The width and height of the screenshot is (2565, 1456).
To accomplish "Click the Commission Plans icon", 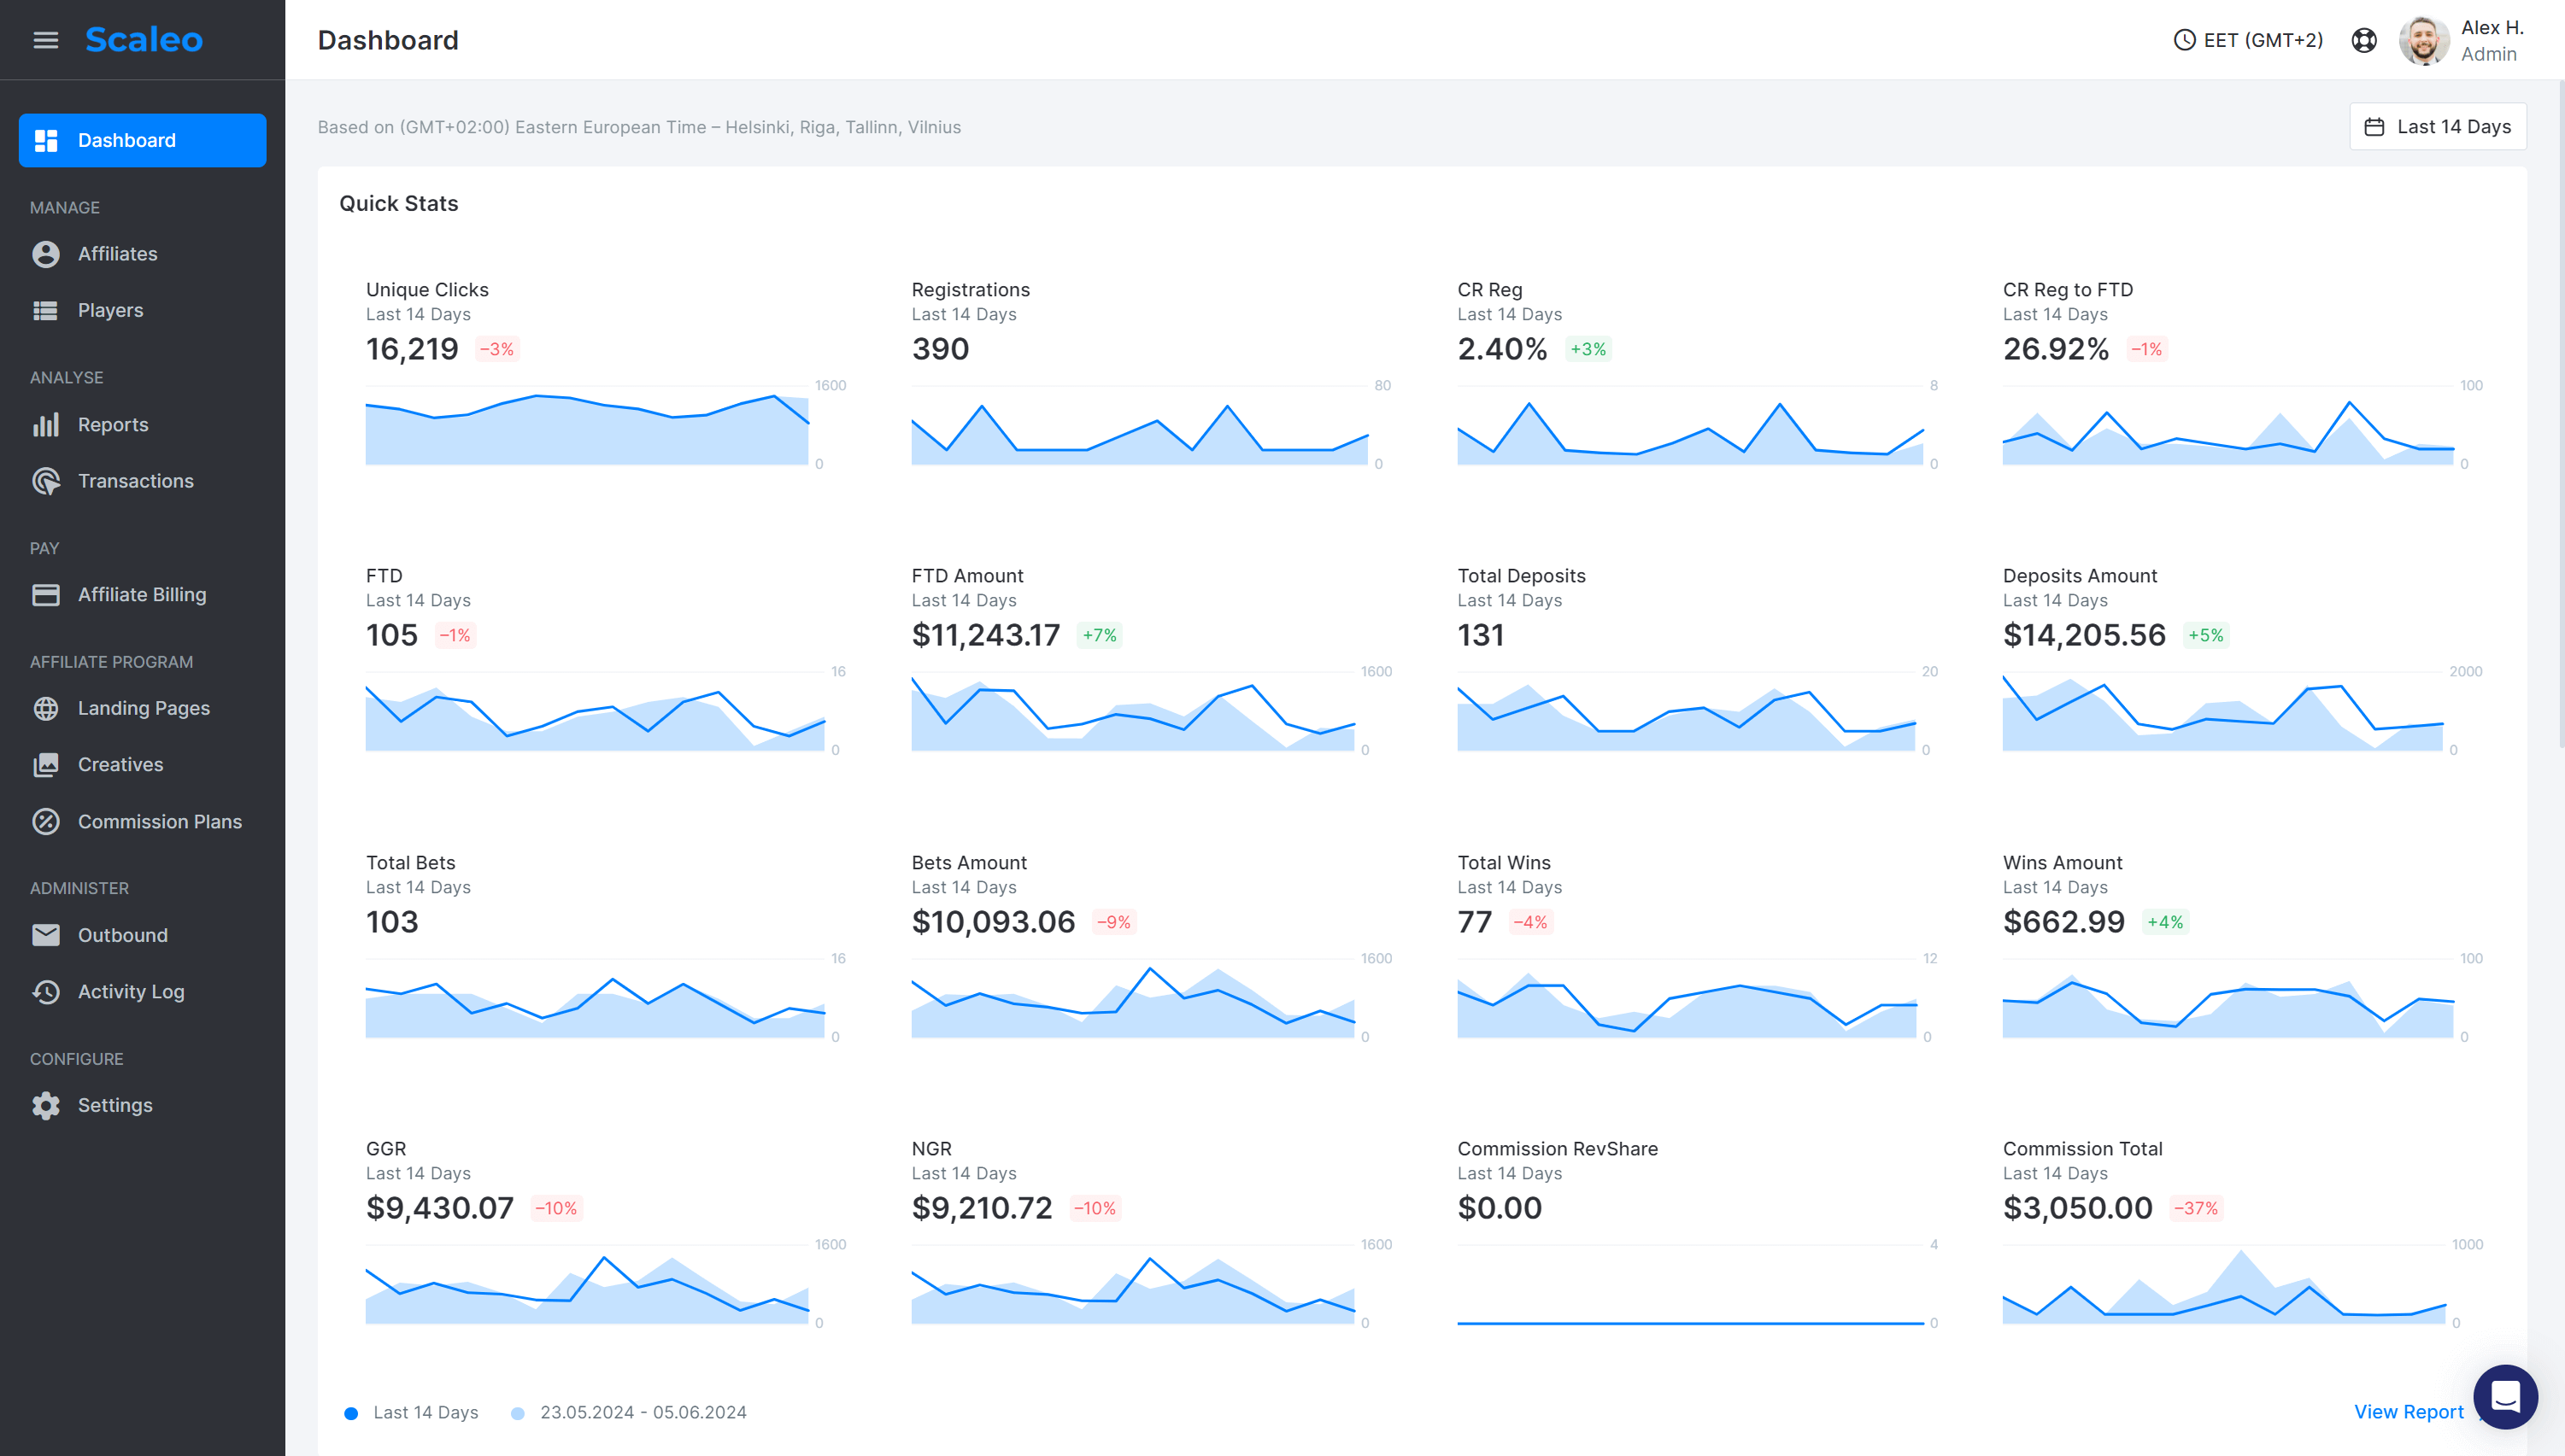I will 46,821.
